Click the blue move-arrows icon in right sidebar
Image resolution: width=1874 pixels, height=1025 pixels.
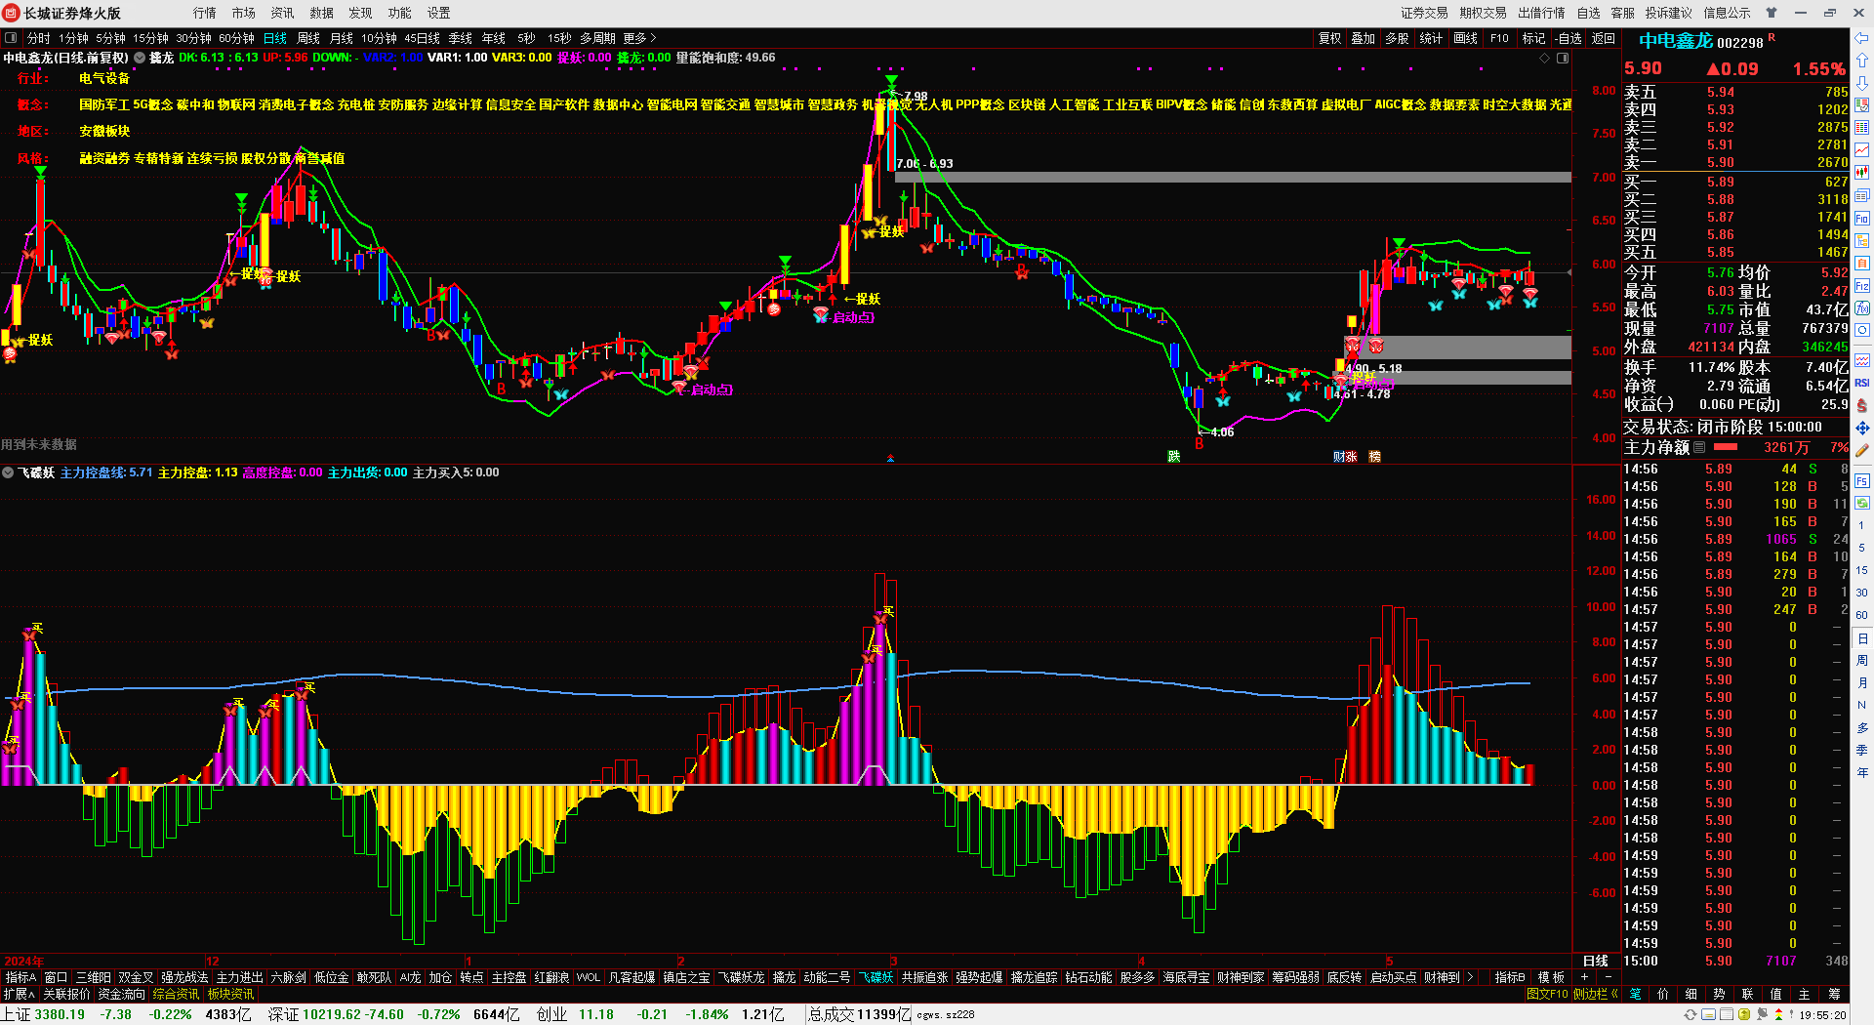pyautogui.click(x=1862, y=428)
